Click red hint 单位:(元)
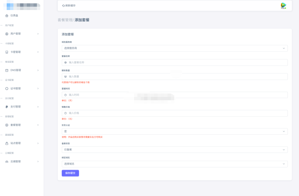Viewport: 299px width, 196px height. (x=67, y=119)
